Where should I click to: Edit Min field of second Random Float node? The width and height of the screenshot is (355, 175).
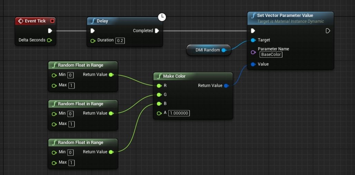[70, 114]
